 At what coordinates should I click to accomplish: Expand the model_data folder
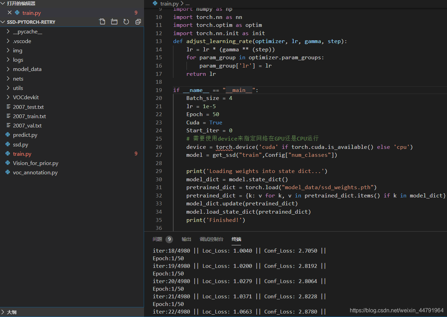pyautogui.click(x=8, y=69)
